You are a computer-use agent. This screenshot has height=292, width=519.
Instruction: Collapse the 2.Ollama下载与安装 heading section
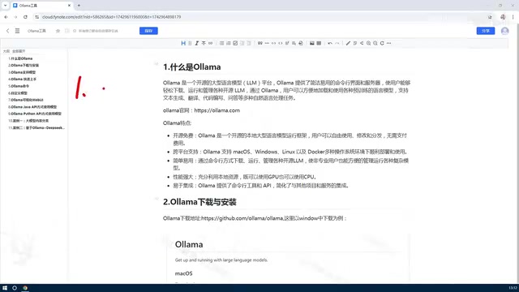click(157, 199)
